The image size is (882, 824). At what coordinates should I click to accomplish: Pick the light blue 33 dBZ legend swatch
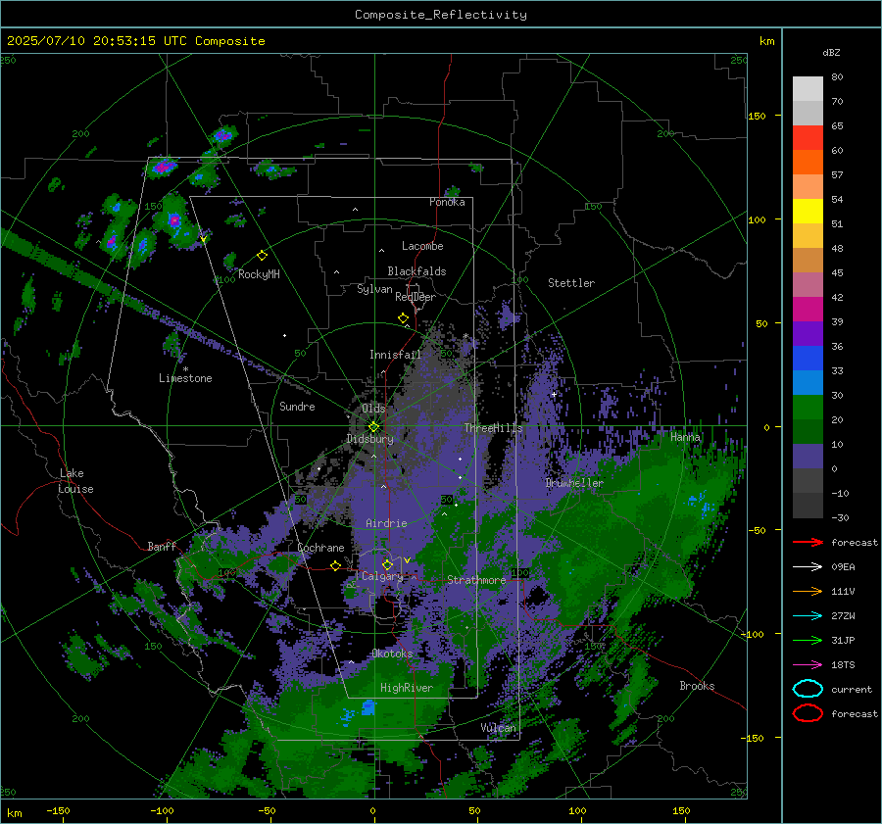click(808, 382)
